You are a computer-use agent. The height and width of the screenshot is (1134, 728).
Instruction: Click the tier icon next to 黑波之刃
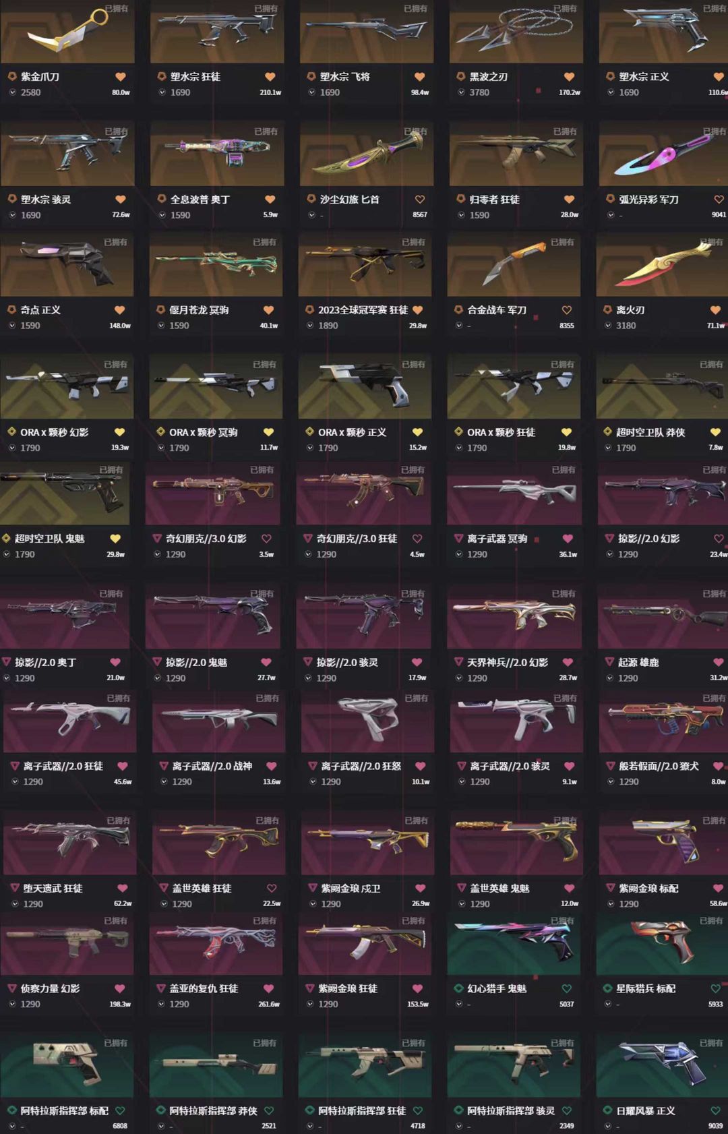coord(461,77)
